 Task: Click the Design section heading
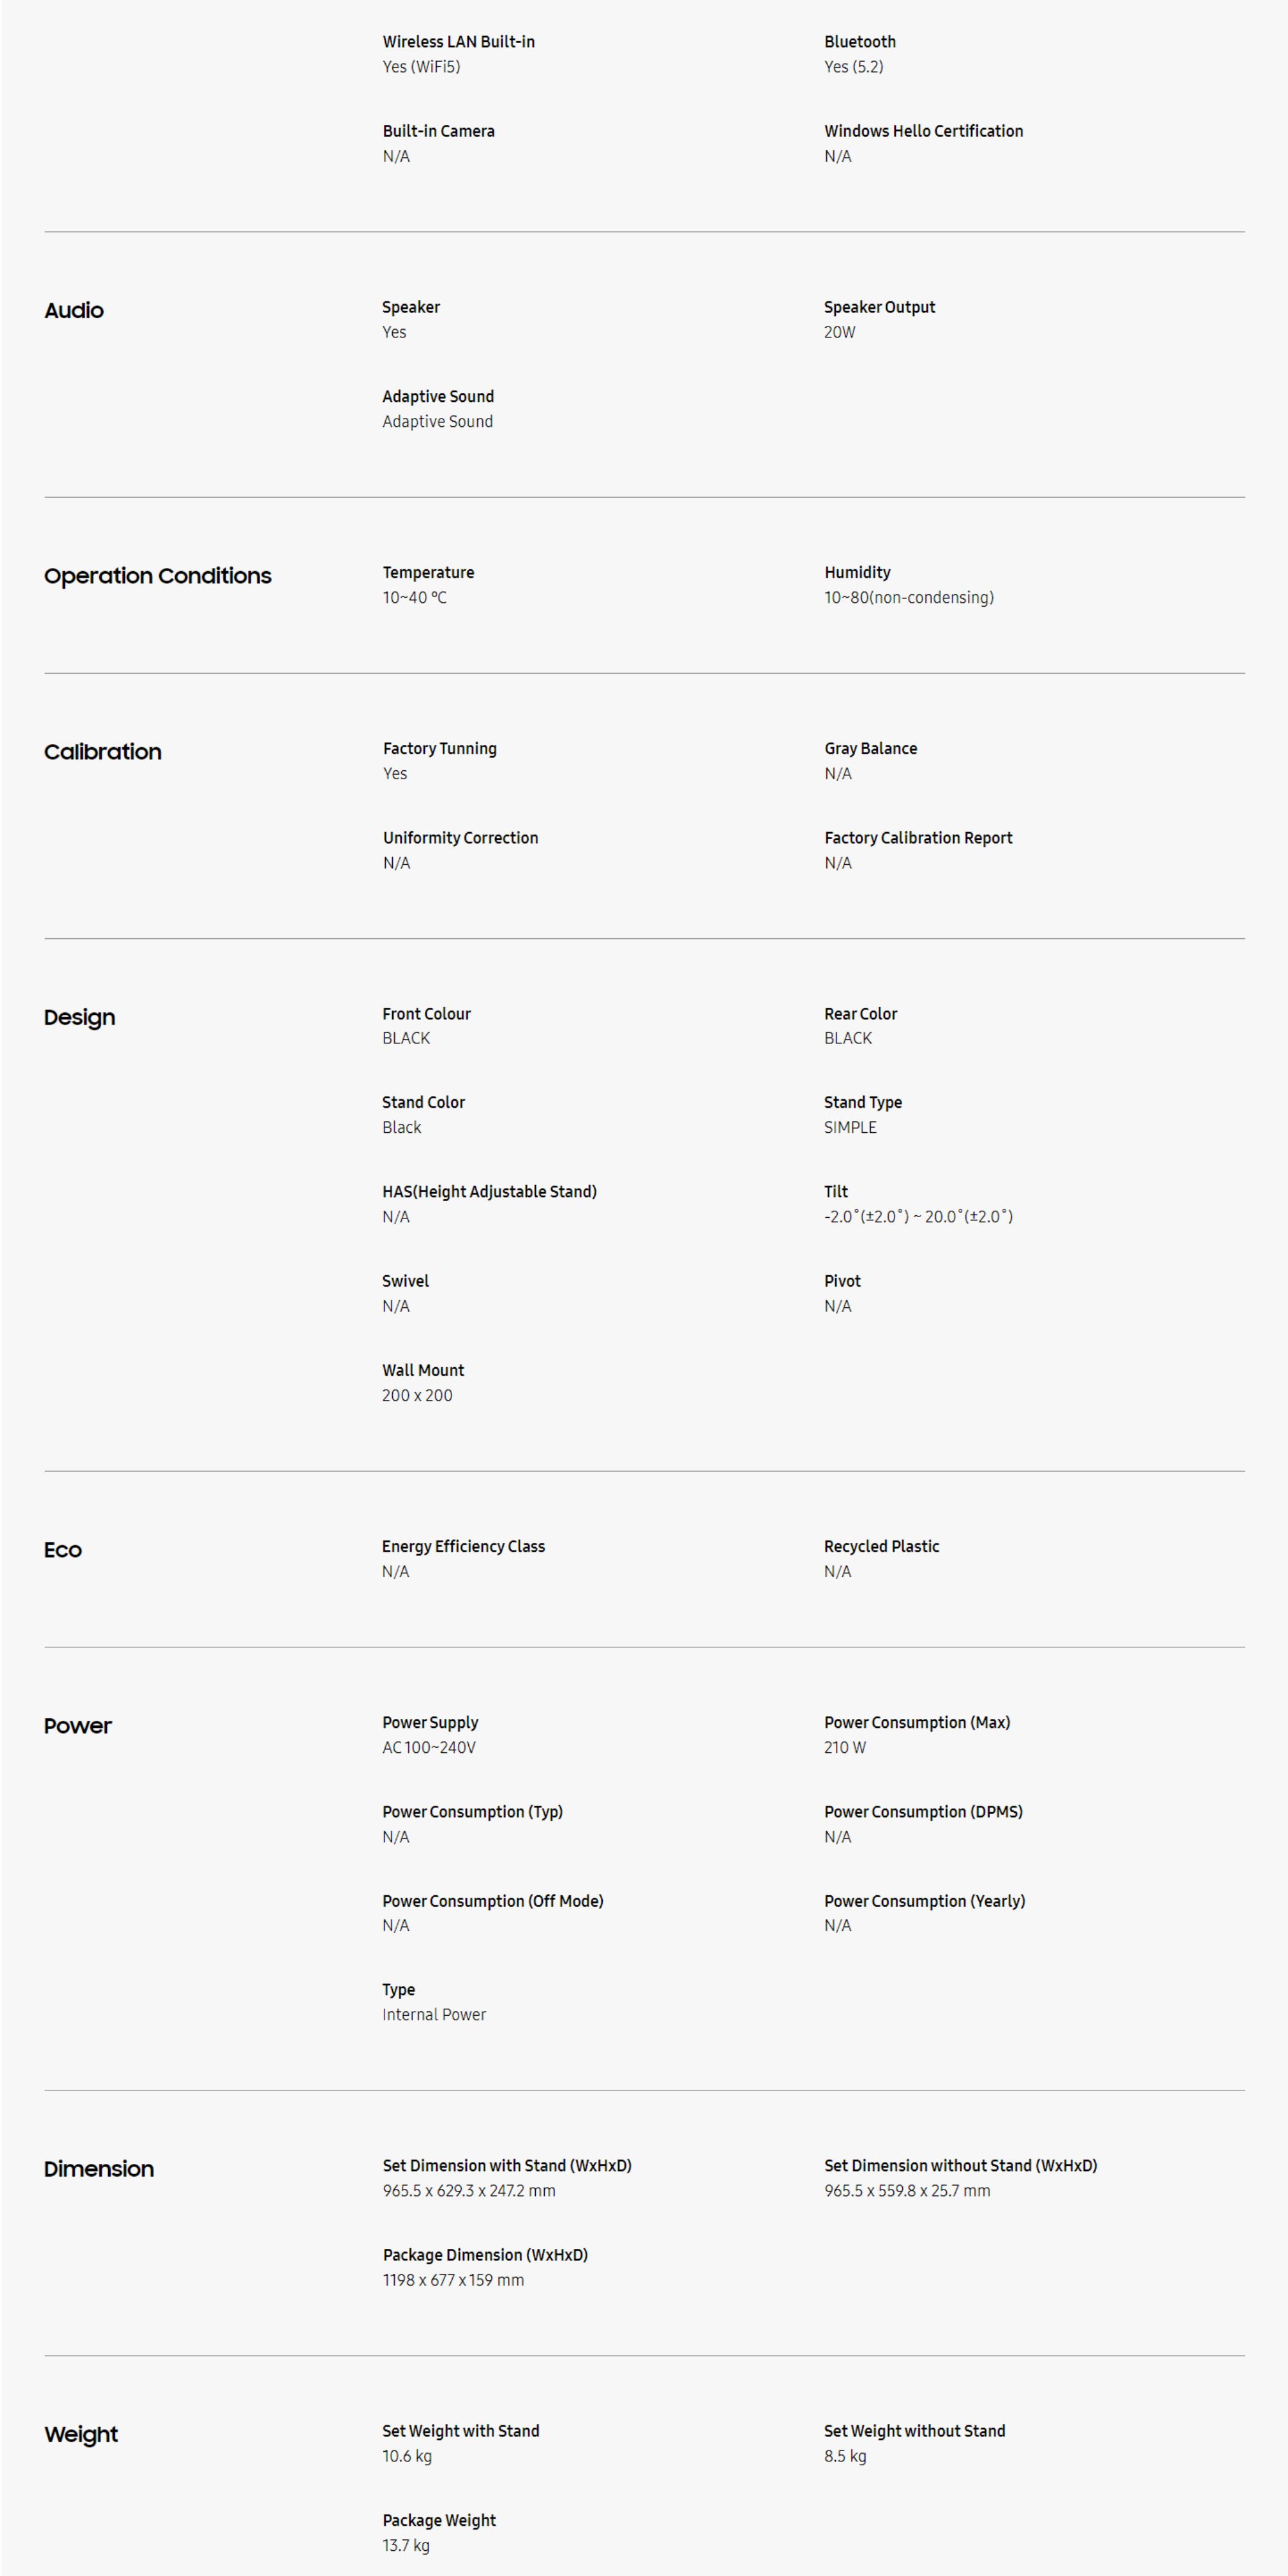79,1017
